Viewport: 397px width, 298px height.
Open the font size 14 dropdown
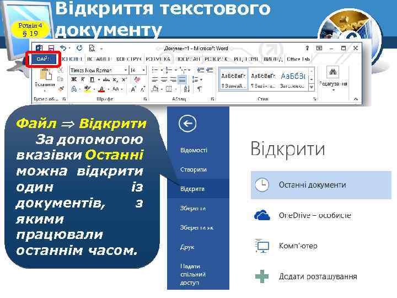click(x=143, y=70)
